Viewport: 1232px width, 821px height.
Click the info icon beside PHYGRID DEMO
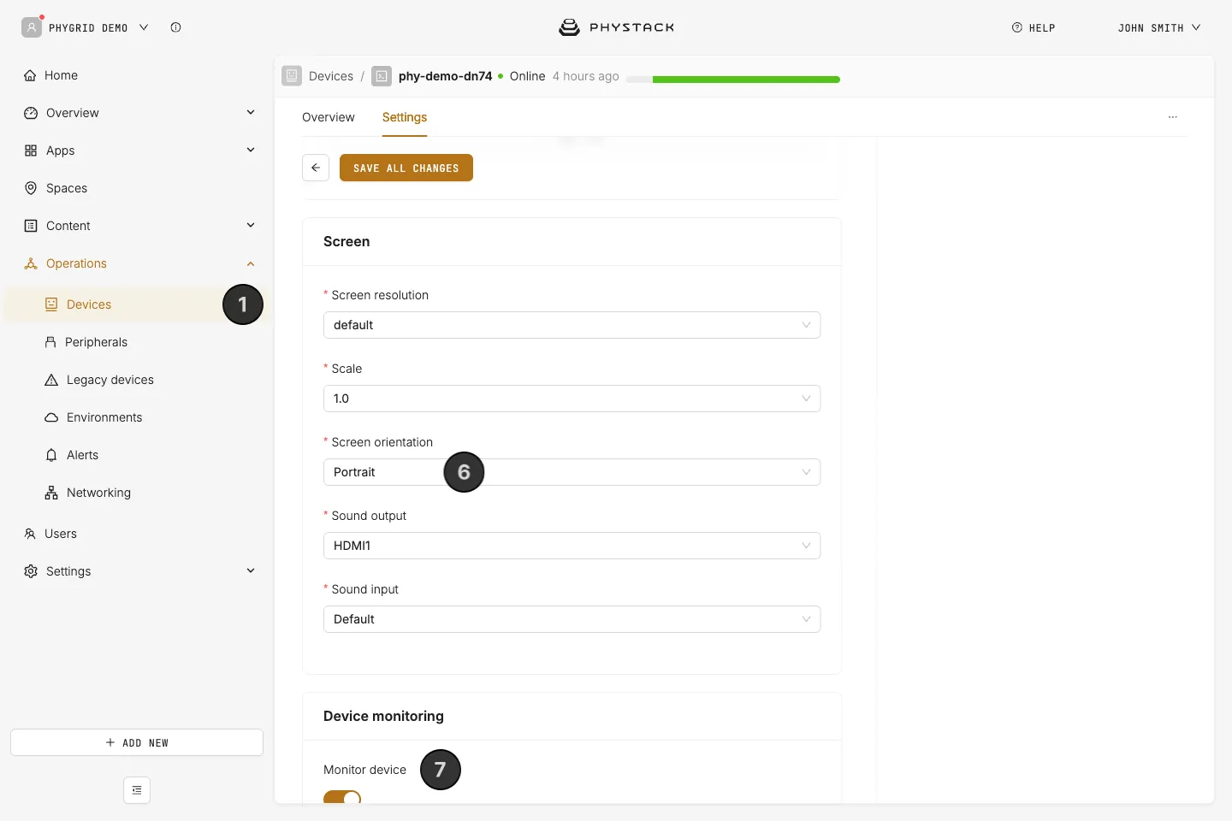(x=175, y=27)
